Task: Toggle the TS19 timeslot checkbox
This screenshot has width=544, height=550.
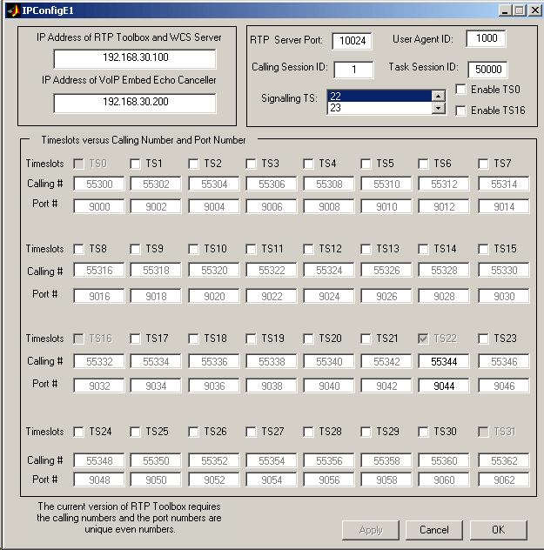Action: tap(251, 339)
